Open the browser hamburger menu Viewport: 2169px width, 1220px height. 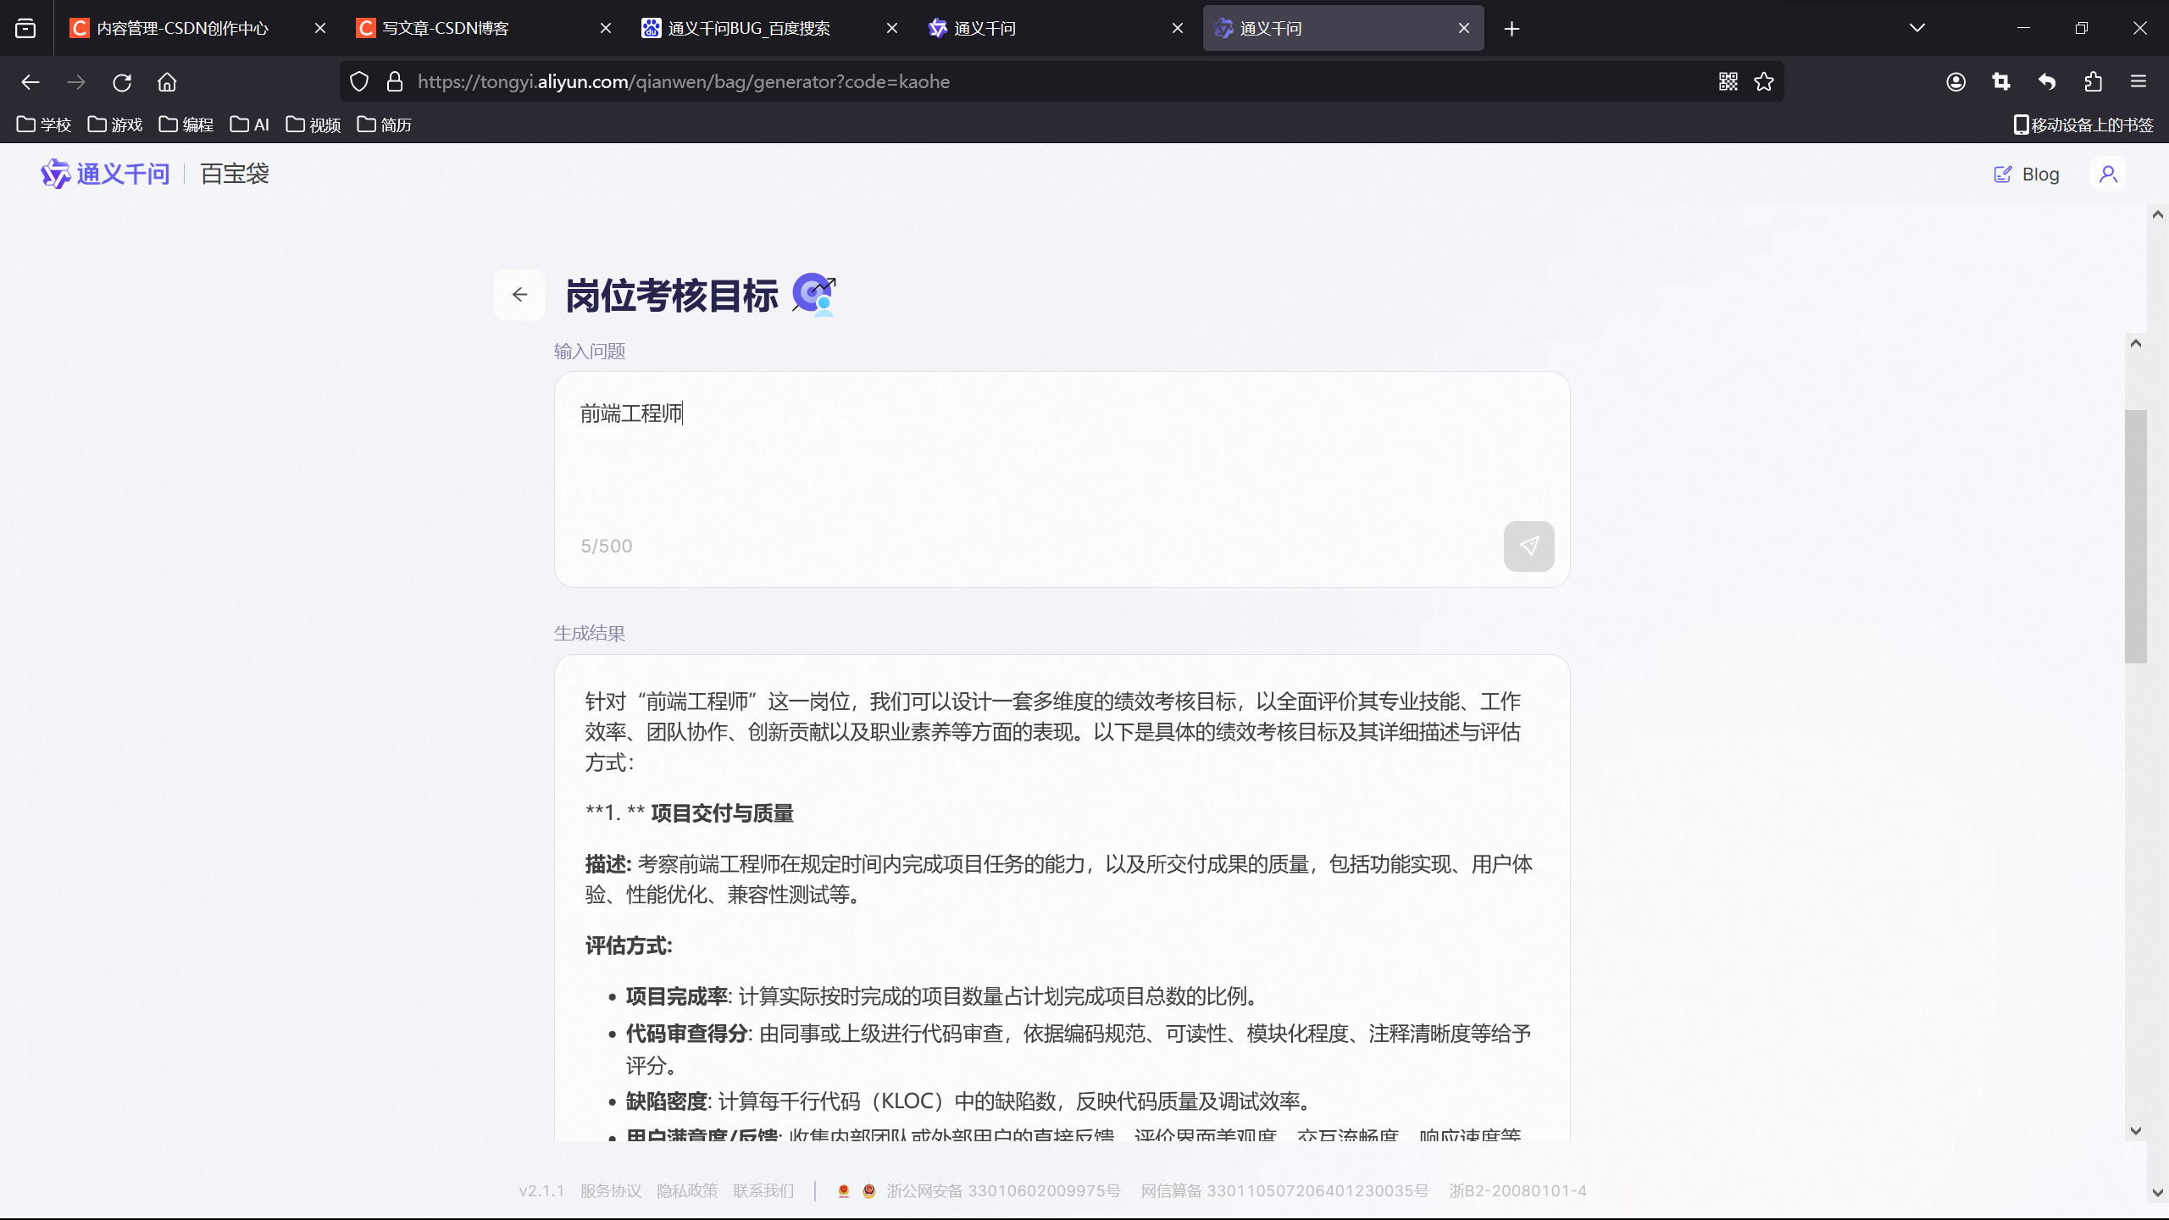tap(2138, 82)
